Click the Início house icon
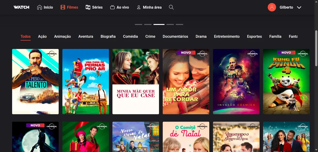This screenshot has height=152, width=318. tap(39, 7)
